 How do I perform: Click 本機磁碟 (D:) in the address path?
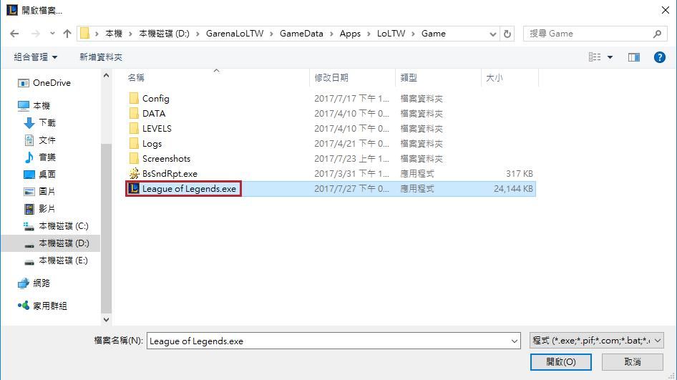tap(164, 34)
